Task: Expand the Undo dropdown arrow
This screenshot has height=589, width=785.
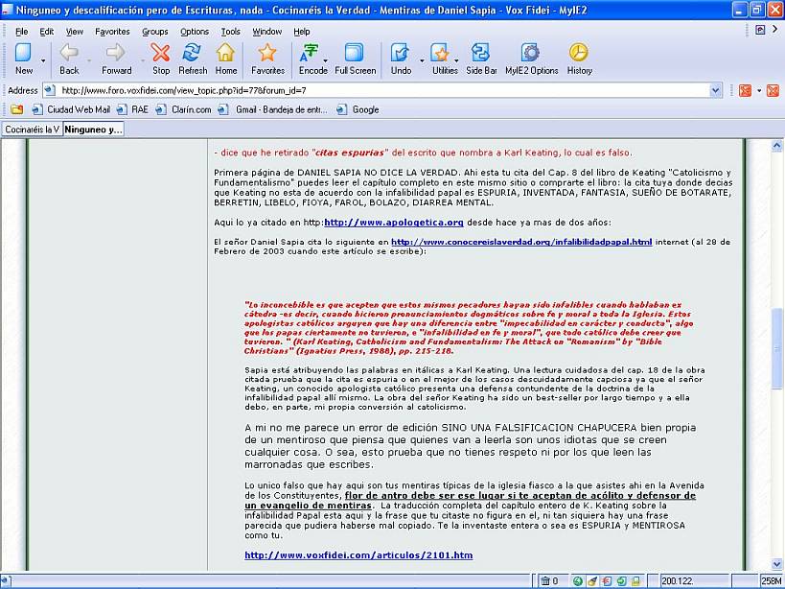Action: tap(419, 59)
